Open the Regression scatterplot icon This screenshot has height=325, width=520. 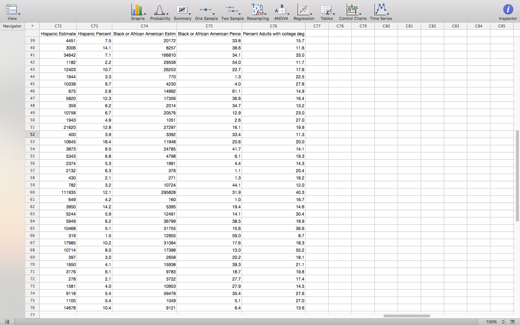coord(303,10)
